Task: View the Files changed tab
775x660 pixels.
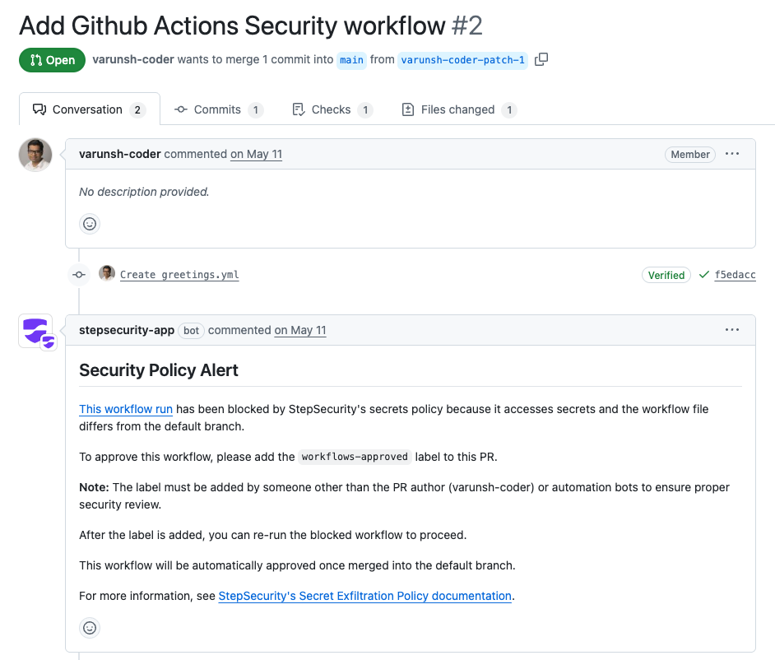Action: (457, 109)
